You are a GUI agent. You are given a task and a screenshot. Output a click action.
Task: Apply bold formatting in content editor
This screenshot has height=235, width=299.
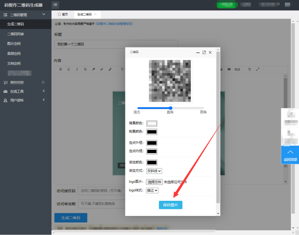click(x=60, y=69)
